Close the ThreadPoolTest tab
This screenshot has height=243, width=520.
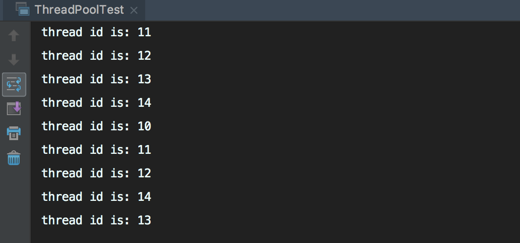[x=134, y=11]
